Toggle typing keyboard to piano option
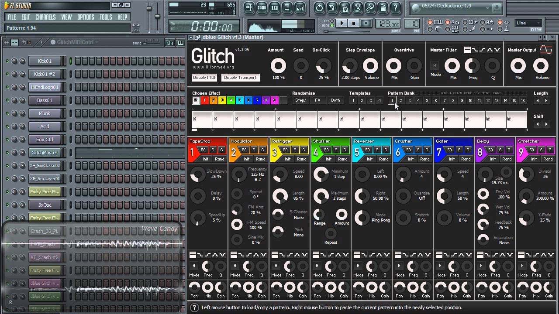Viewport: 559px width, 314px height. click(x=430, y=22)
